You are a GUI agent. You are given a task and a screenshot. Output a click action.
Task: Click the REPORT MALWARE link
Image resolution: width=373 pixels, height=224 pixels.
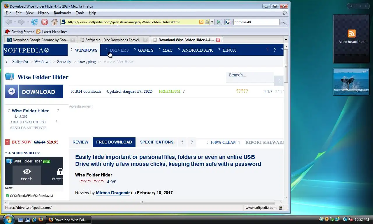[265, 142]
